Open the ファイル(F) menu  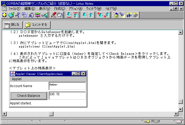tap(14, 9)
